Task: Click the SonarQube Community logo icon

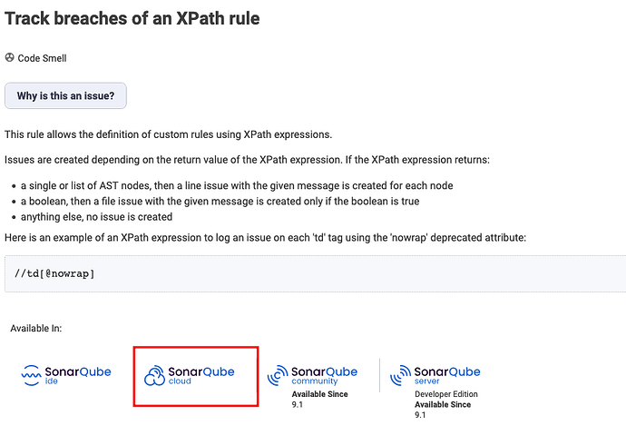Action: (277, 375)
